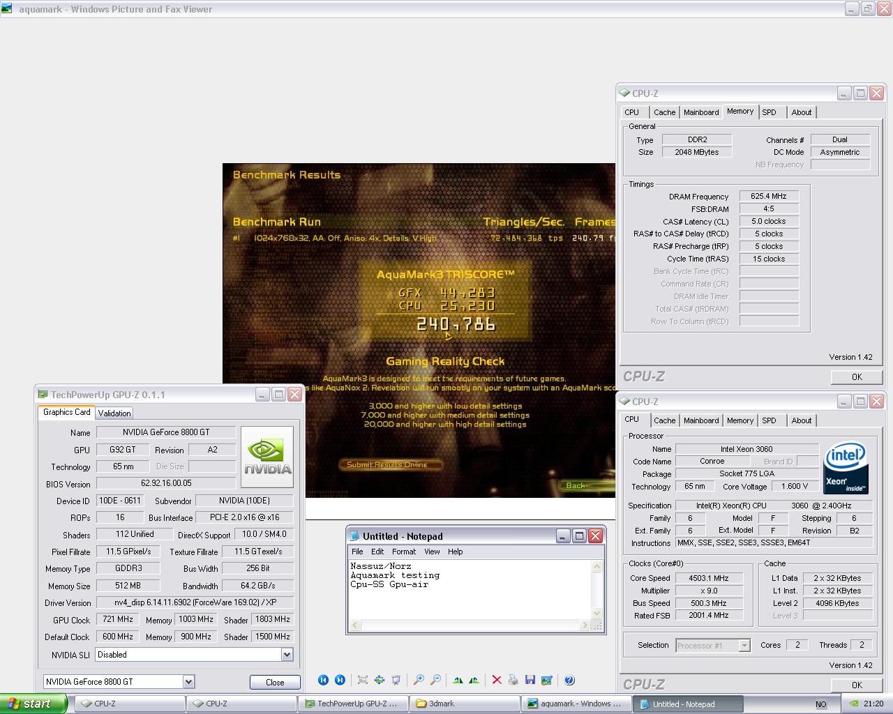
Task: Open Mainboard tab in upper CPU-Z window
Action: click(701, 112)
